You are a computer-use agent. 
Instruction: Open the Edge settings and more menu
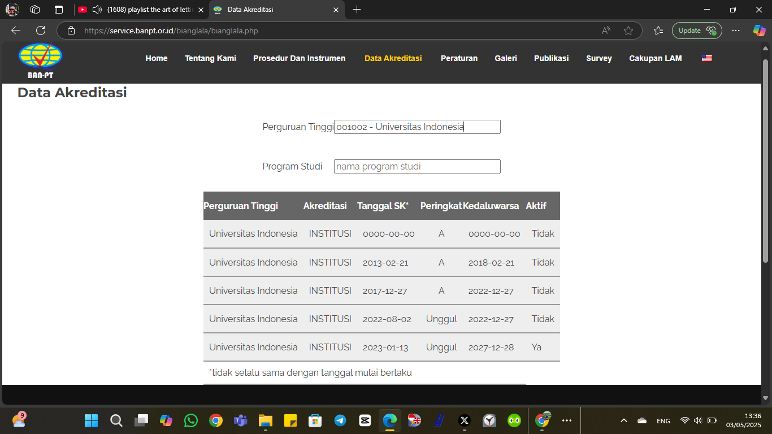736,31
